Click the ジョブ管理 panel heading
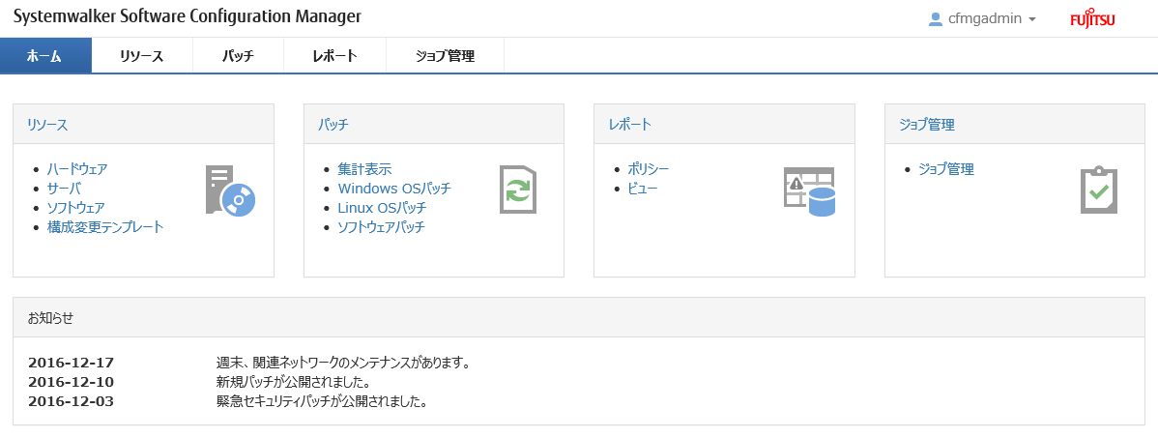The image size is (1158, 438). (x=927, y=125)
